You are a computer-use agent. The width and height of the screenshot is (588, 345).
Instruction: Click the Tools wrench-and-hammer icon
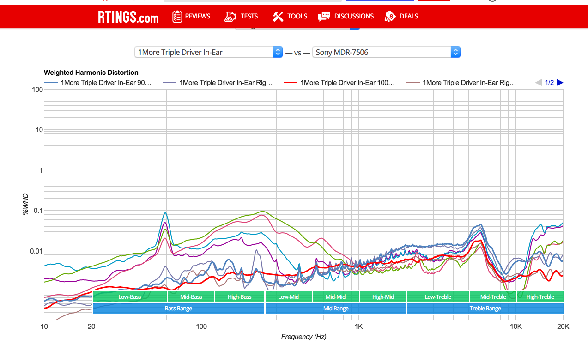click(x=278, y=17)
